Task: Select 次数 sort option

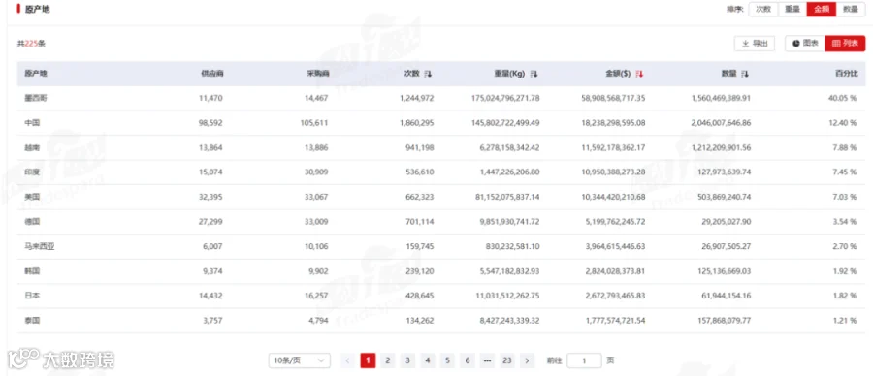Action: (762, 9)
